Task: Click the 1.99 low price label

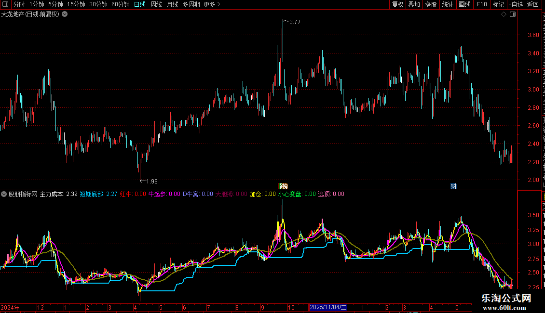Action: 152,181
